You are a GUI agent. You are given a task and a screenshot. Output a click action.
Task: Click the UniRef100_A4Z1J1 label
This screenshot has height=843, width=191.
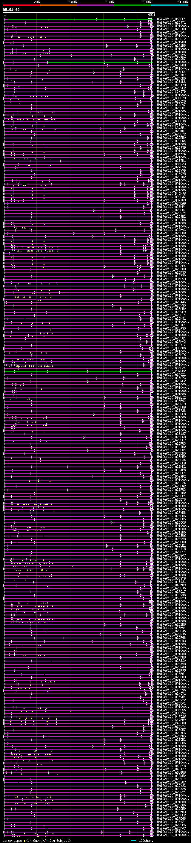[171, 582]
